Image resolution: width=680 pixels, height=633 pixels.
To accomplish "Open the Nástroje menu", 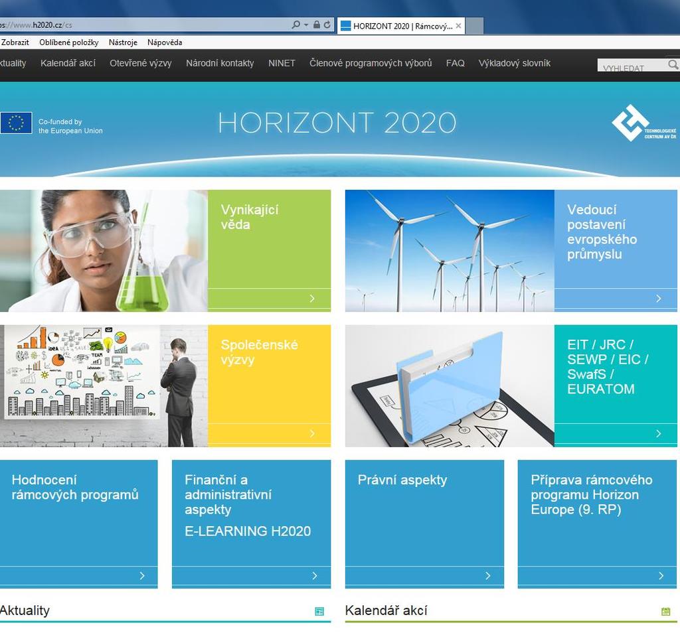I will coord(123,42).
